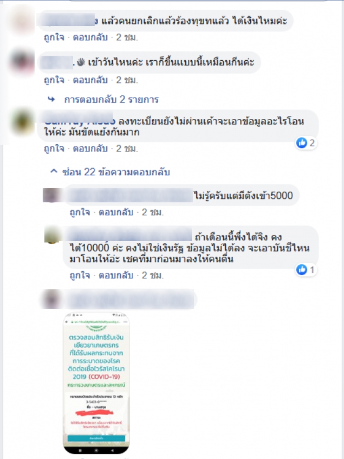Like the ลงทะเบียนยังไม่ผ่าน comment using ถูกใจ
This screenshot has width=344, height=459.
point(54,149)
